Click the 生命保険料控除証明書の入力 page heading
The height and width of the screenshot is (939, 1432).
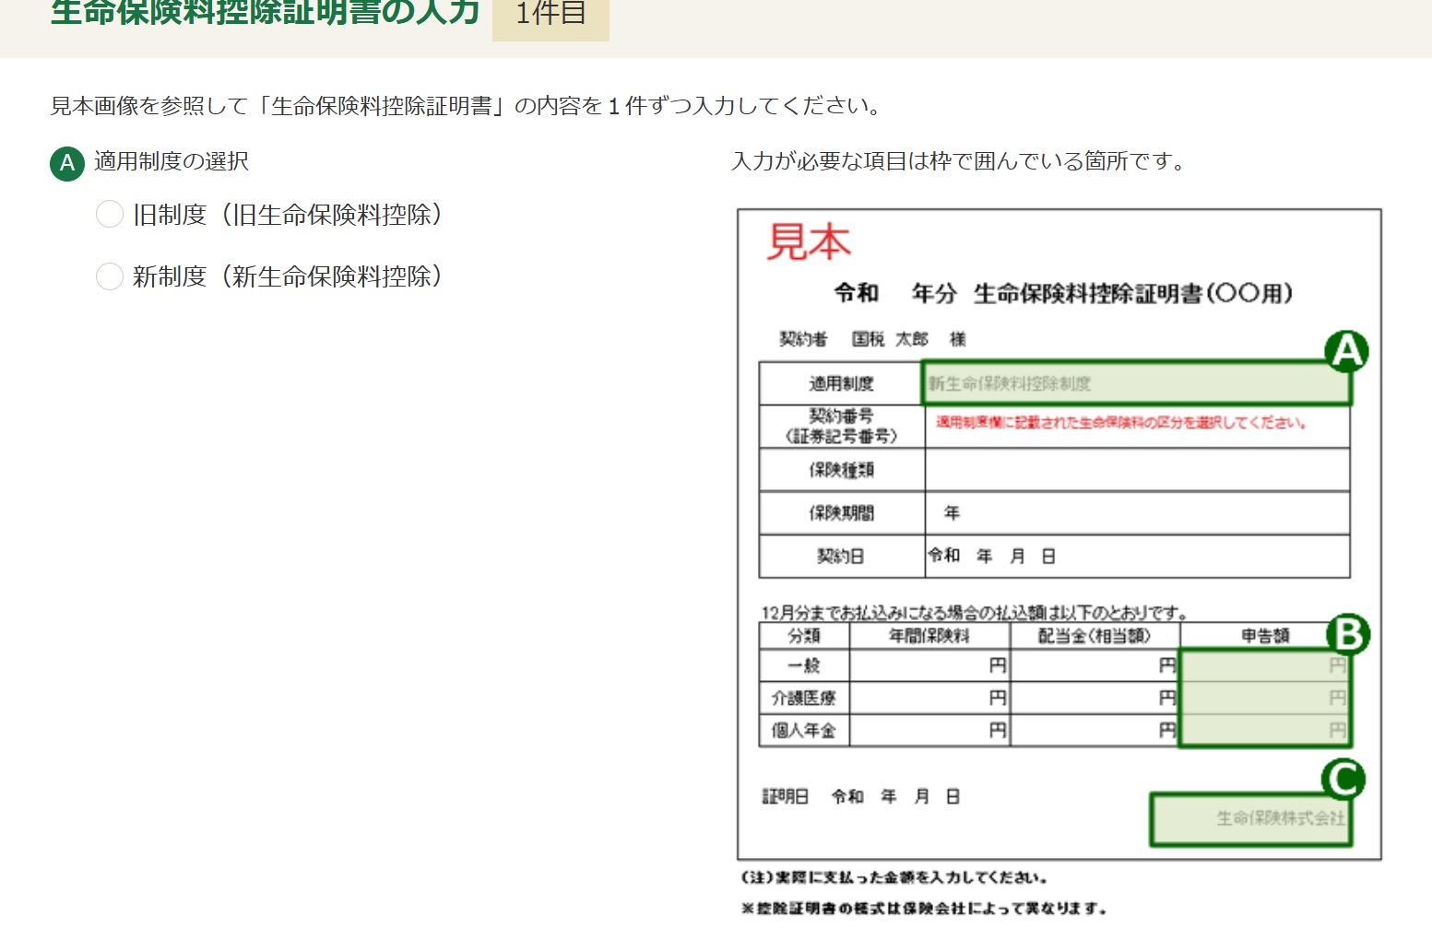click(x=266, y=13)
